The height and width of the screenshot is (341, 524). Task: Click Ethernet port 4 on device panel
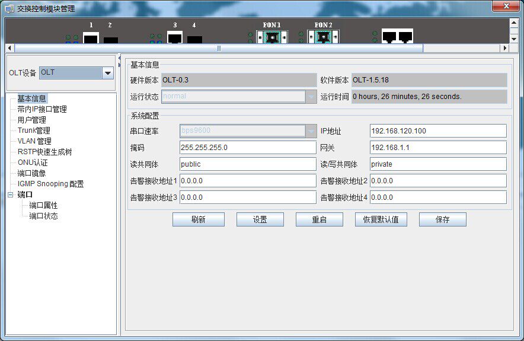point(194,40)
